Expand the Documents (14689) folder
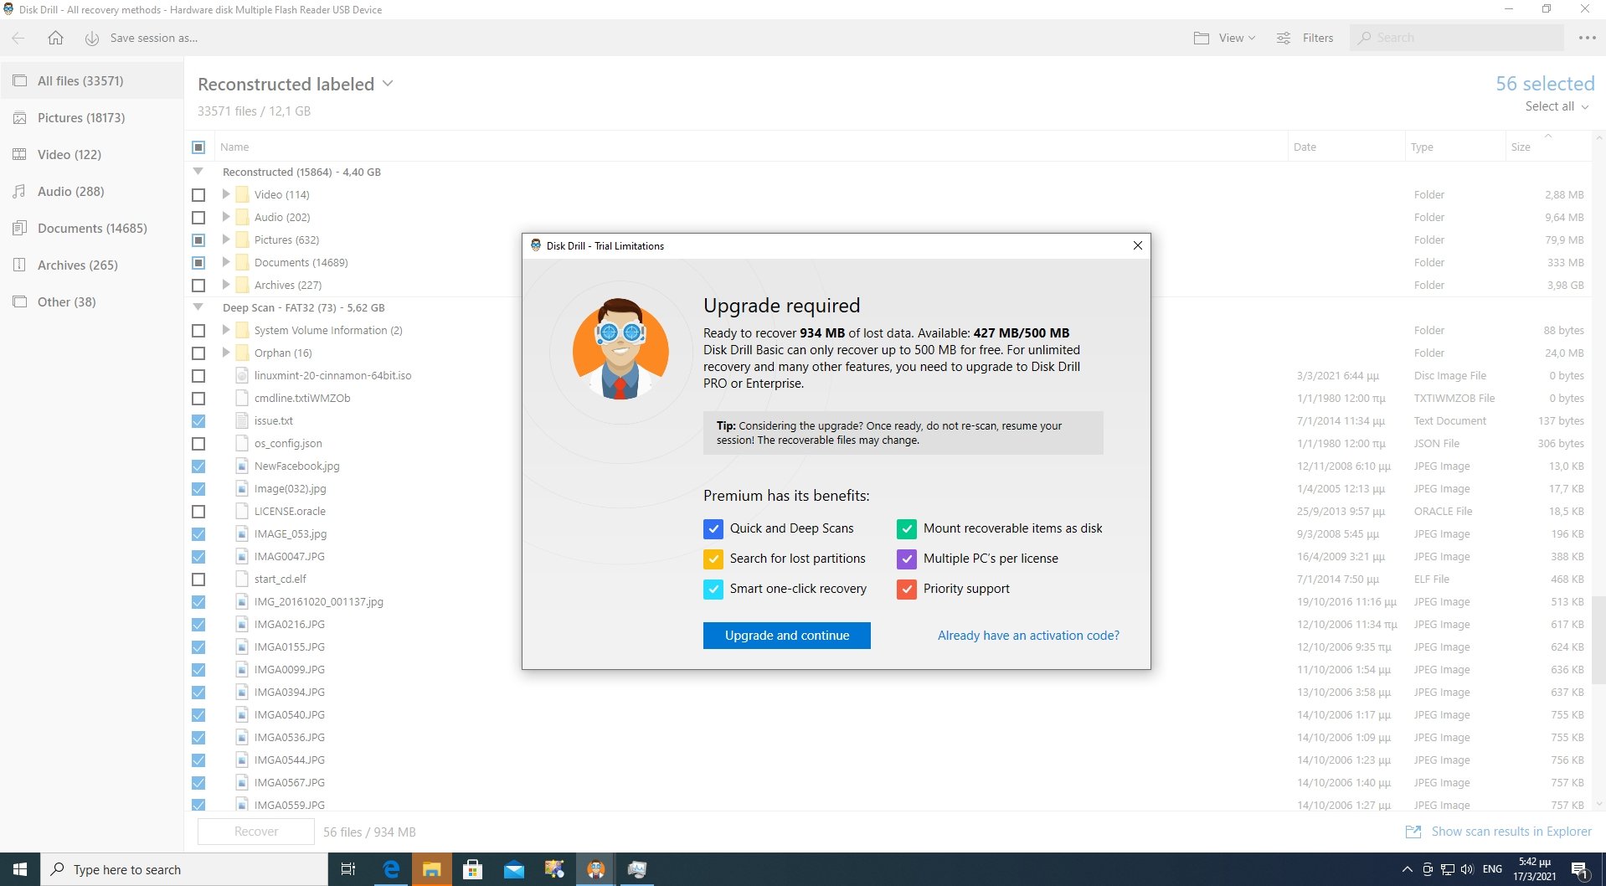 click(226, 262)
